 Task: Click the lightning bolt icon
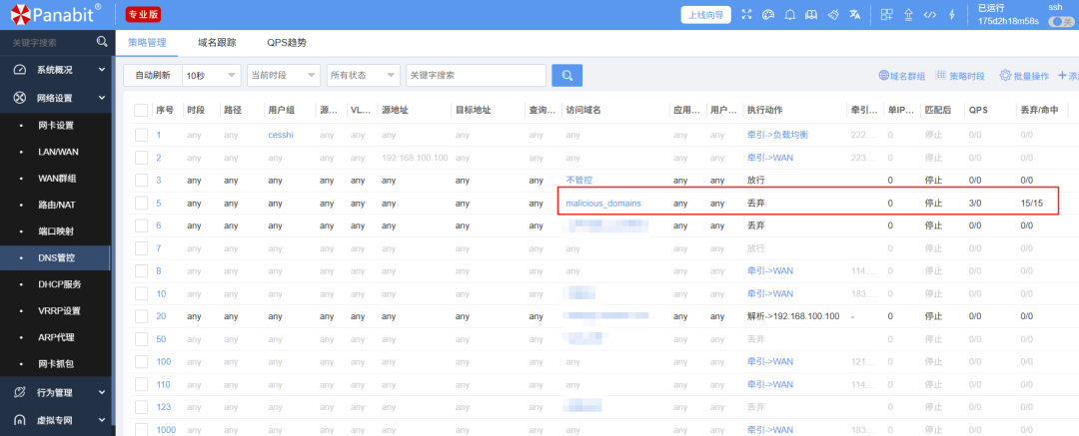[952, 14]
